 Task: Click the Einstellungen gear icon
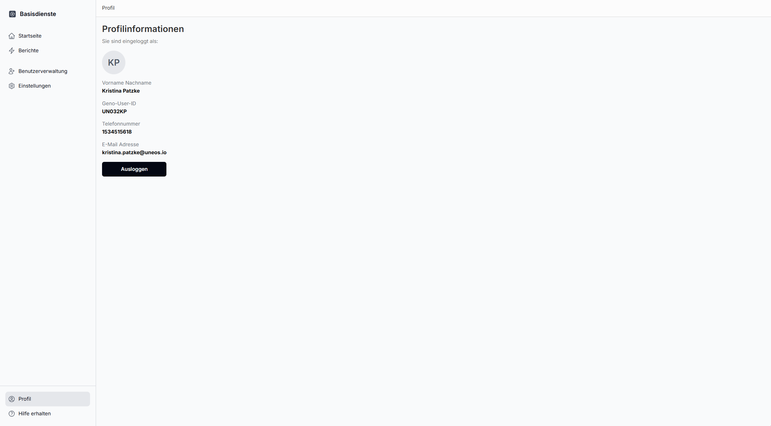tap(12, 86)
